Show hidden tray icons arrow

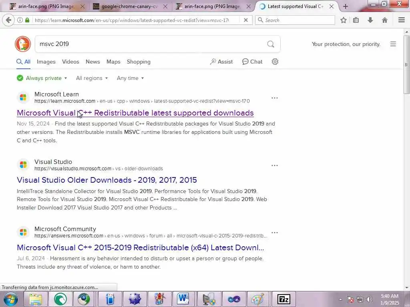(x=340, y=299)
